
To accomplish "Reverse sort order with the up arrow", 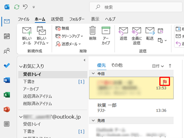I will point(170,66).
